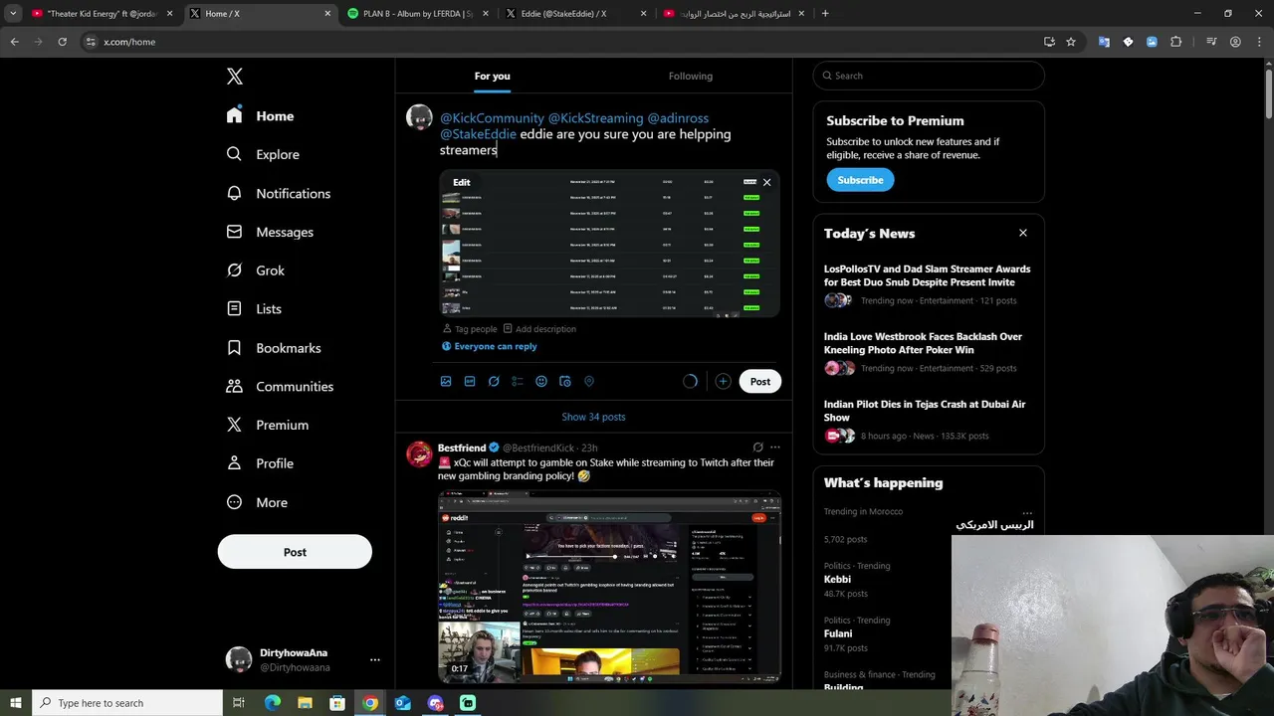Screen dimensions: 1274x716
Task: Open more options on Bestfriend post
Action: tap(775, 447)
